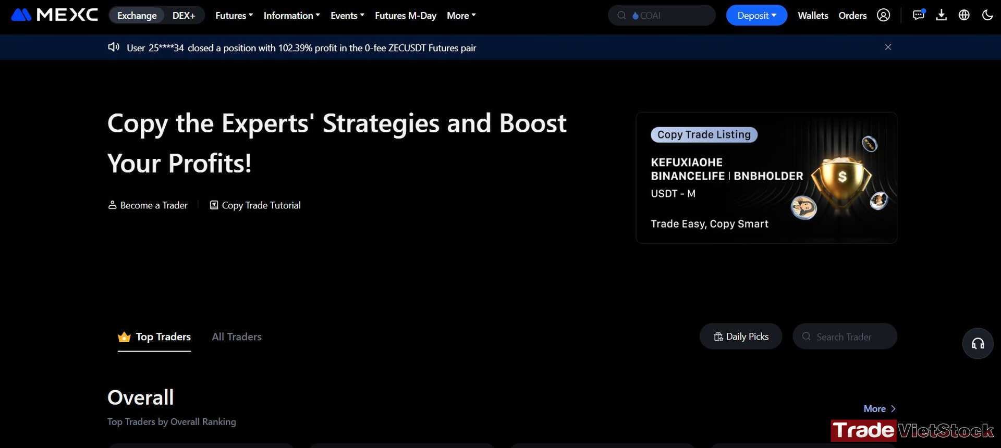
Task: Click the ZECUSDT futures announcement text
Action: (x=301, y=48)
